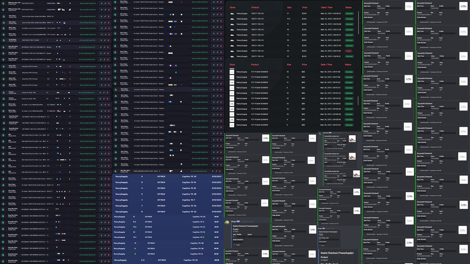Click the 3/13/2021 date in the CapOne YS 16 row

[217, 188]
